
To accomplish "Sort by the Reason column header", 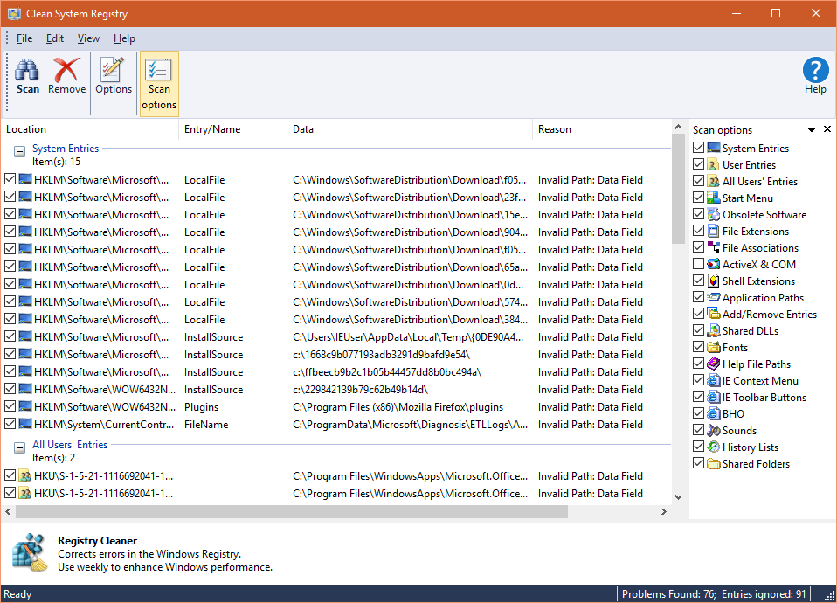I will click(x=555, y=129).
